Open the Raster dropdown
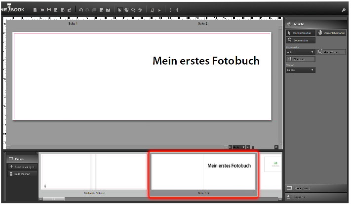This screenshot has height=205, width=351. [301, 70]
